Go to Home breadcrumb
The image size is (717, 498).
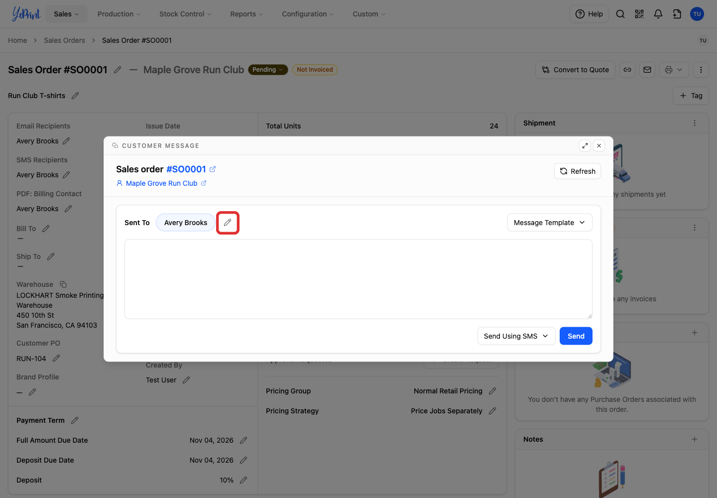17,40
